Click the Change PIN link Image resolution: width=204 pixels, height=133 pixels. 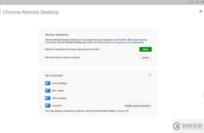click(x=123, y=111)
